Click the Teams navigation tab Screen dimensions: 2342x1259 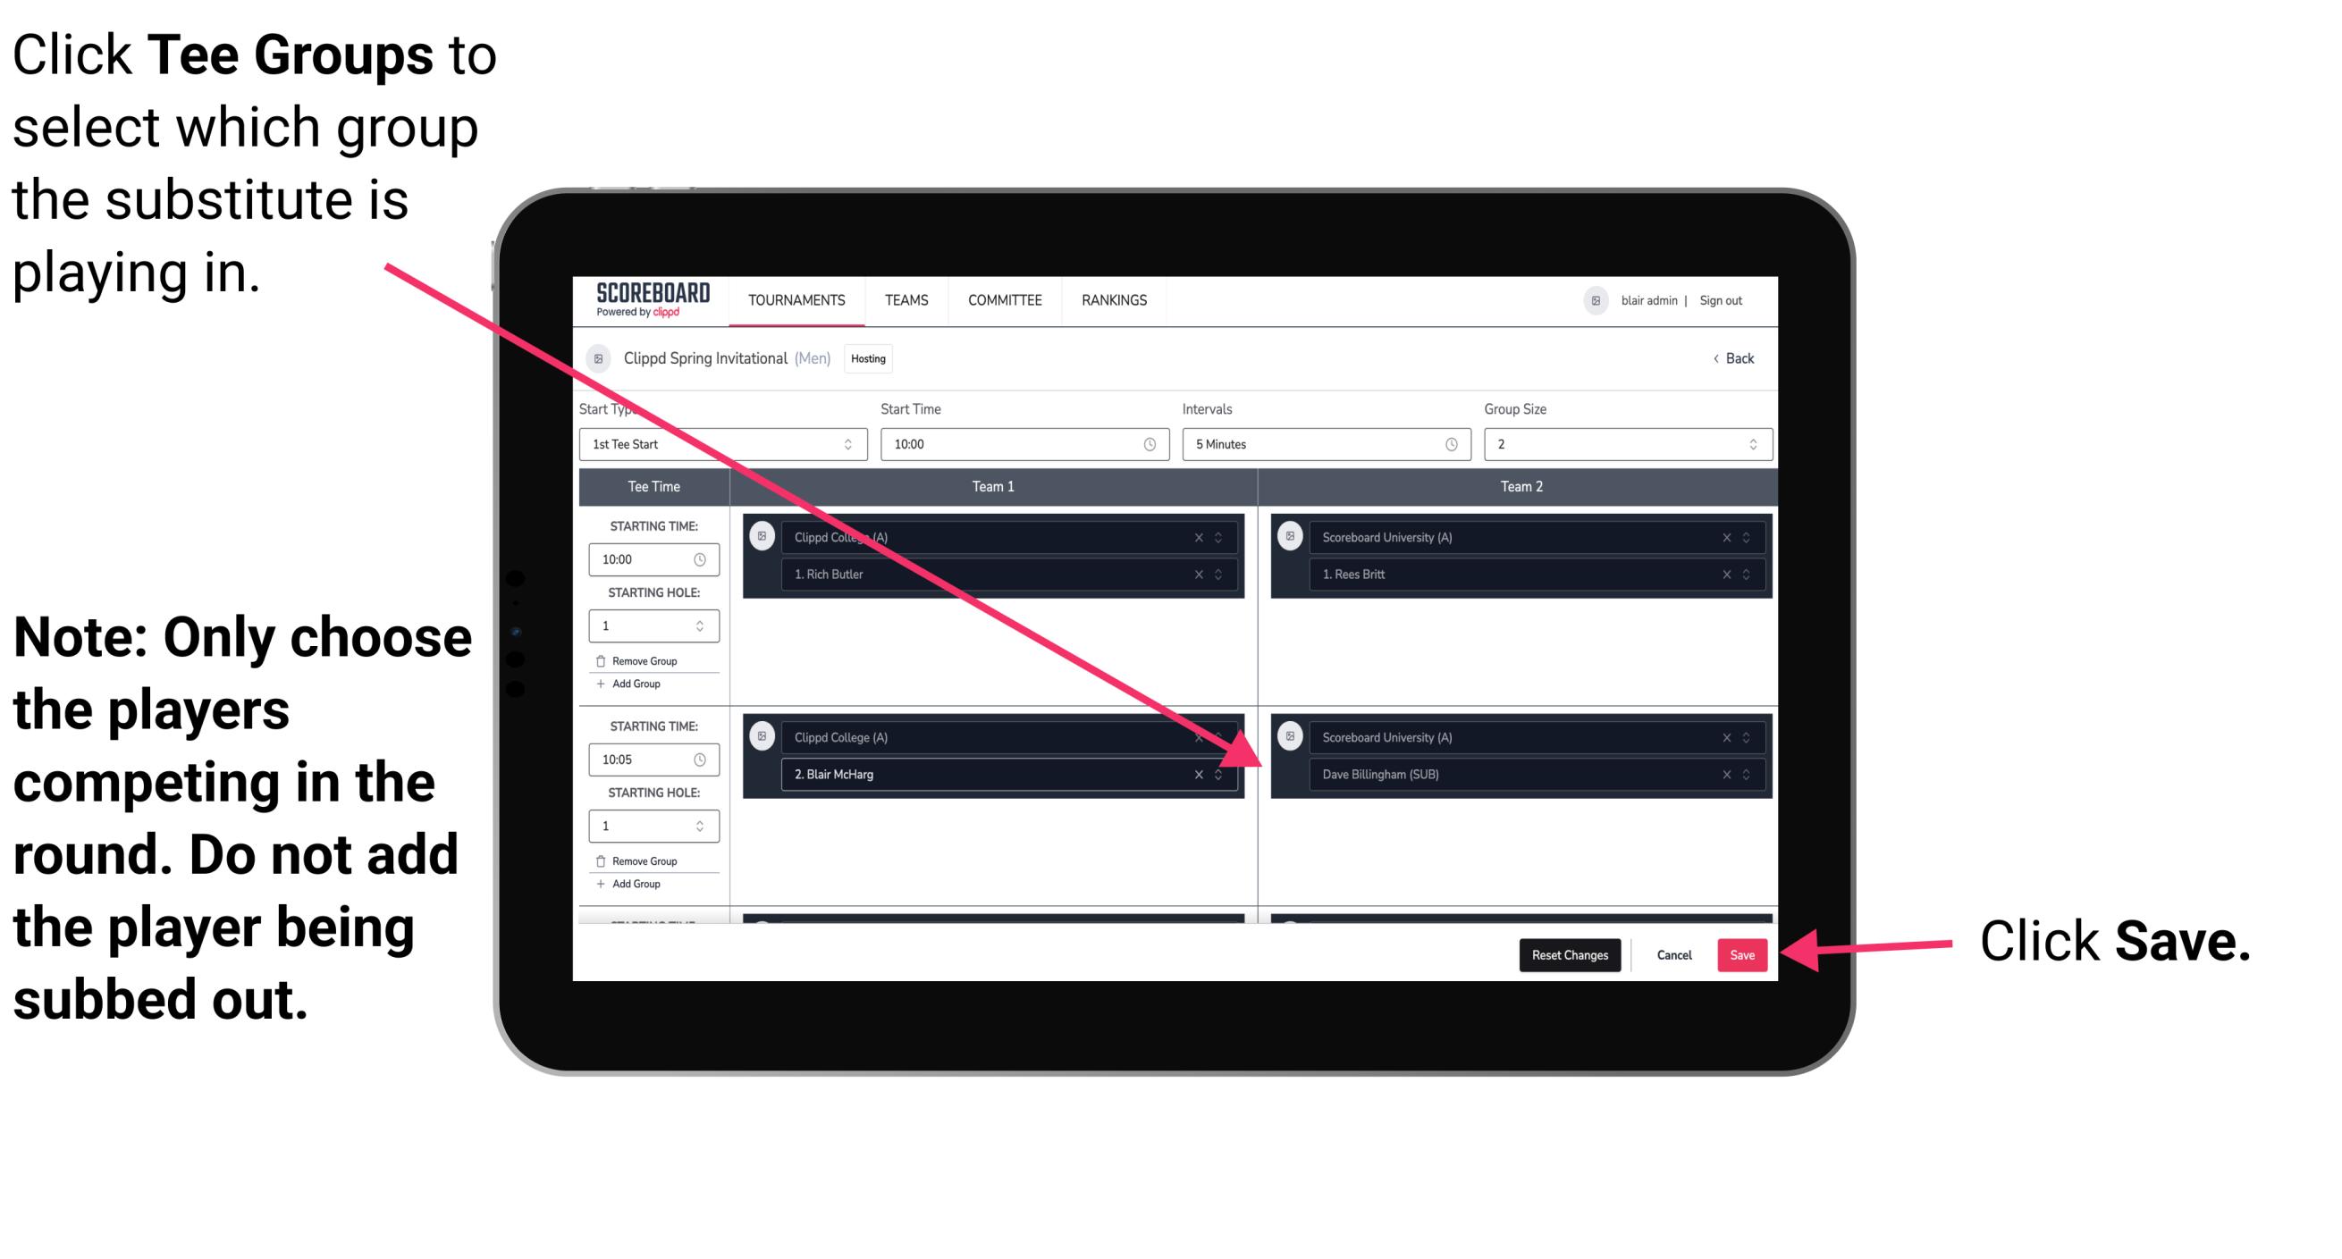click(906, 301)
